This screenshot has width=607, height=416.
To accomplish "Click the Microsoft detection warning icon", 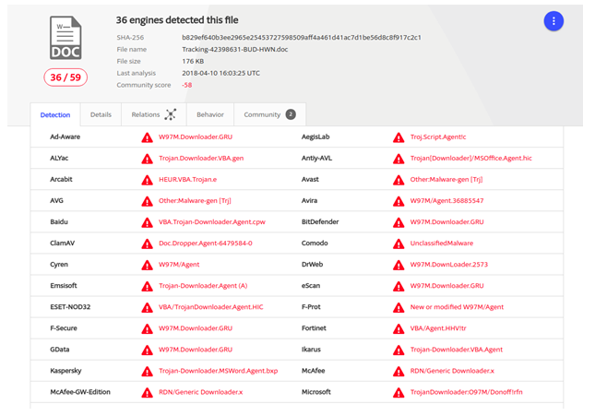I will 399,392.
